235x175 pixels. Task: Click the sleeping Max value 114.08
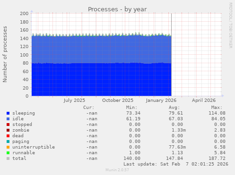click(217, 113)
